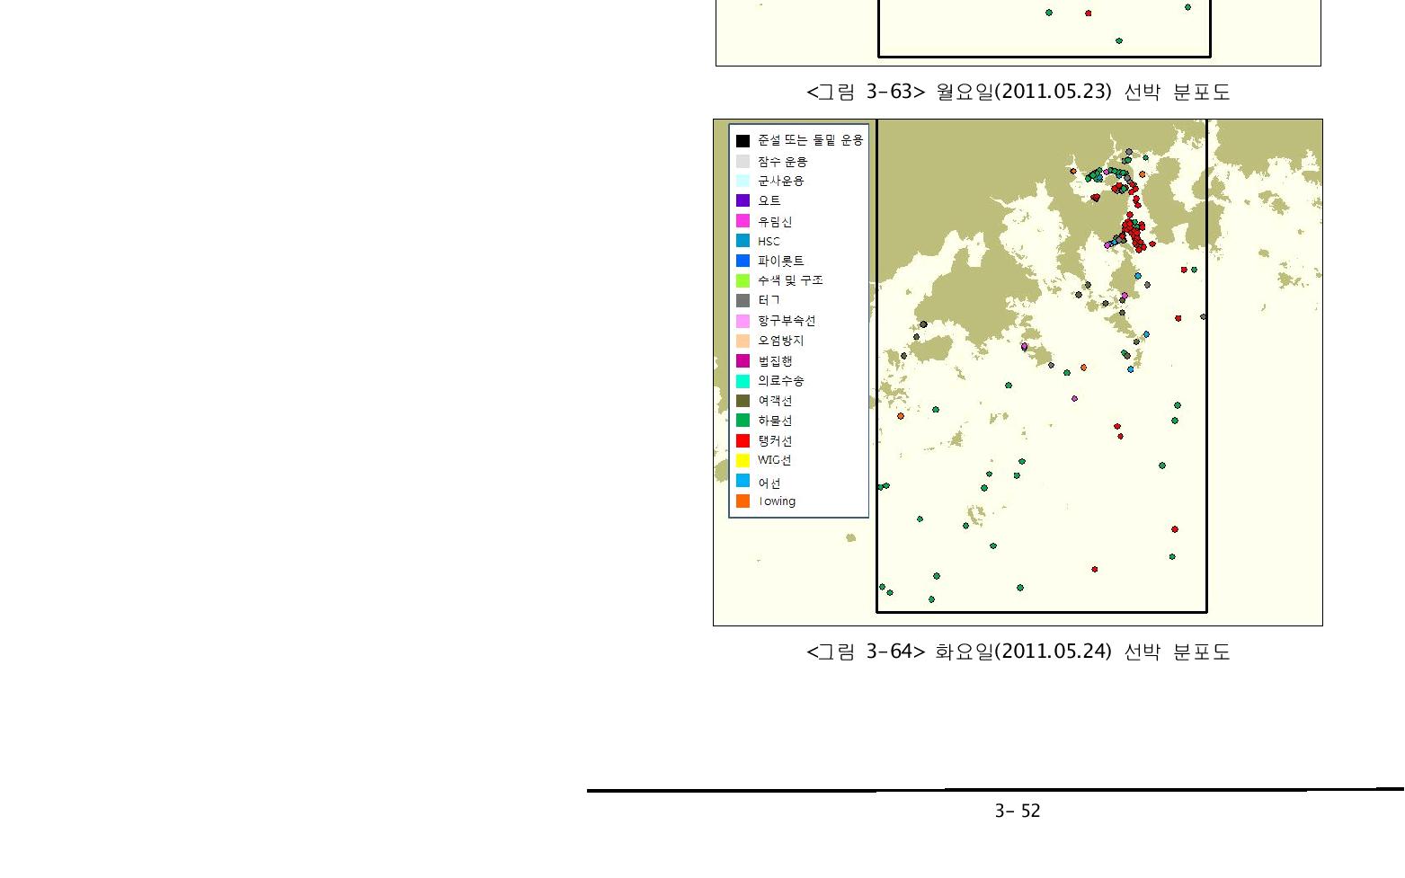The height and width of the screenshot is (878, 1405).
Task: Select the light gray 잠수 운용 legend swatch
Action: (x=743, y=161)
